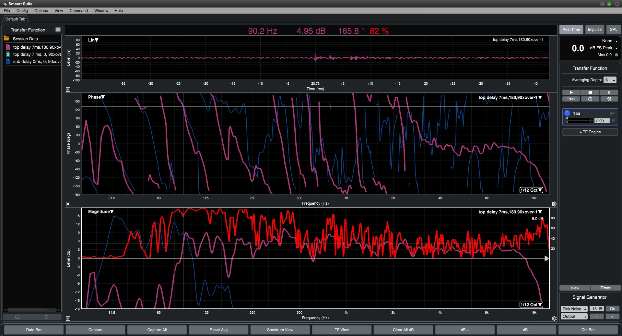Open the dB FS Peak meter type dropdown
Image resolution: width=622 pixels, height=336 pixels.
(604, 48)
